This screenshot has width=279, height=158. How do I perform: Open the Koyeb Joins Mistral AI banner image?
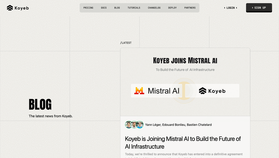pyautogui.click(x=185, y=82)
